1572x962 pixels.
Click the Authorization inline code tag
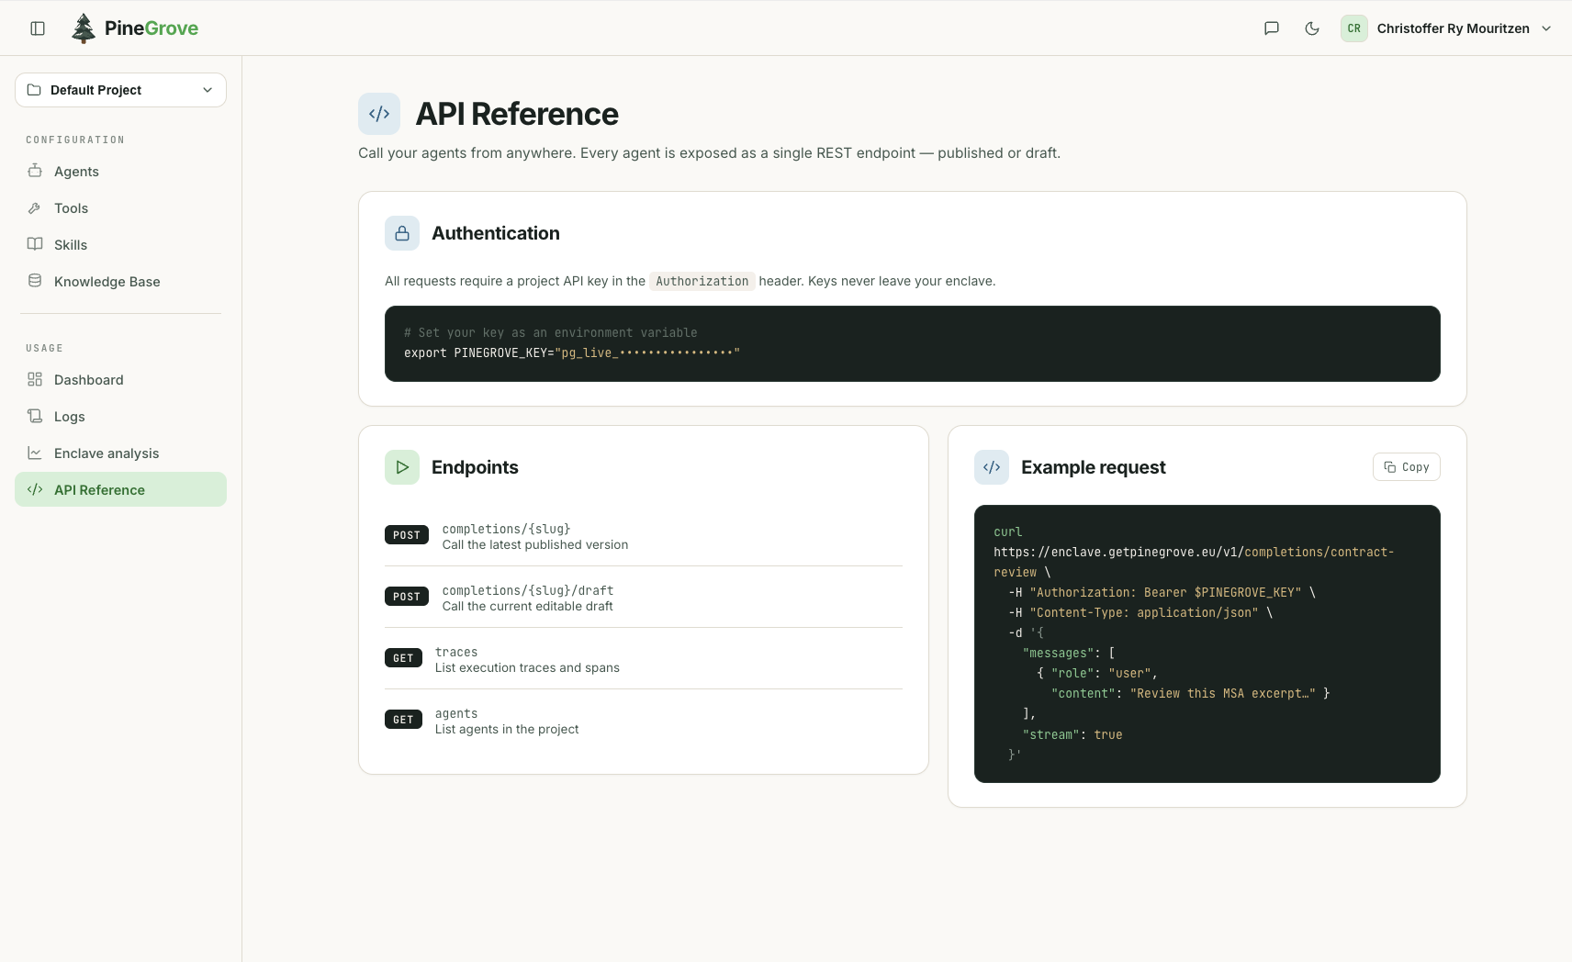click(702, 281)
